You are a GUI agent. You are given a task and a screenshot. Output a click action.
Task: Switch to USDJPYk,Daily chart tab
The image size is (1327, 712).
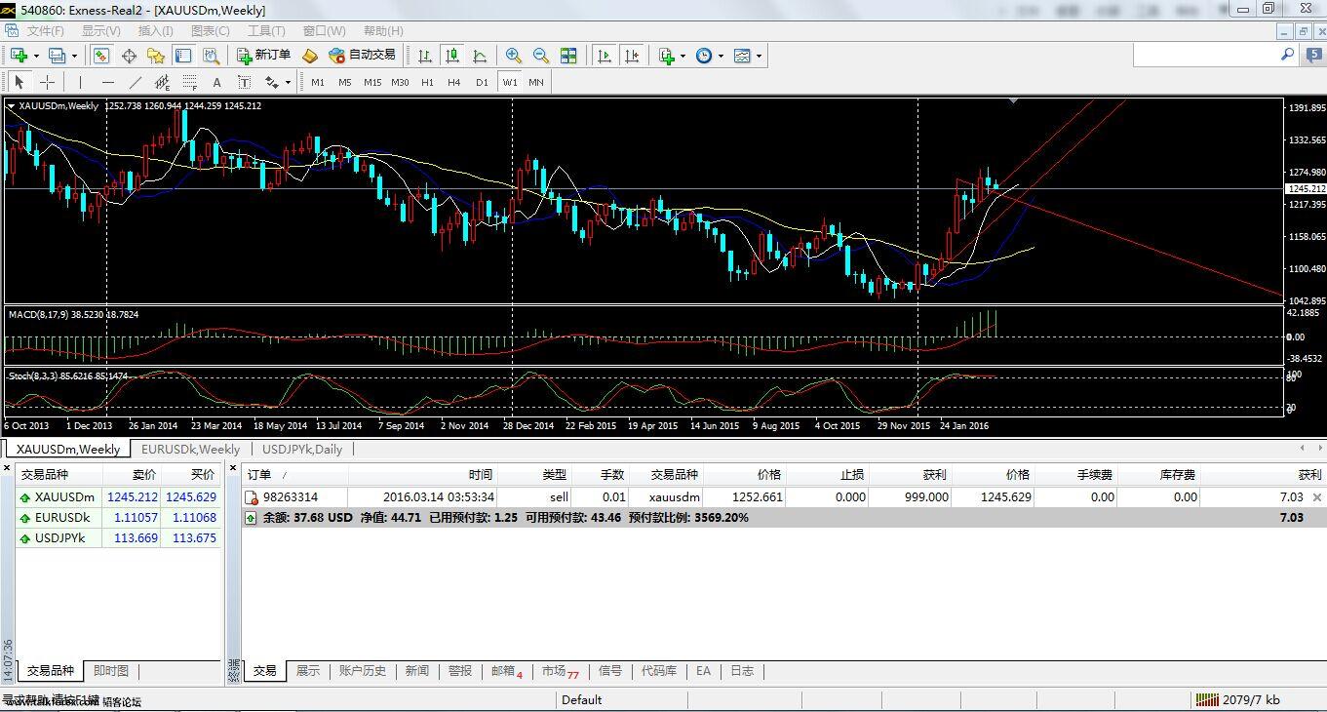(302, 449)
